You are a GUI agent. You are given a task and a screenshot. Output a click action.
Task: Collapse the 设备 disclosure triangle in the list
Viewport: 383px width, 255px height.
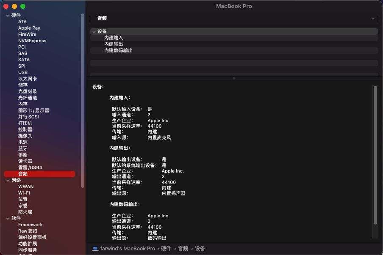94,32
